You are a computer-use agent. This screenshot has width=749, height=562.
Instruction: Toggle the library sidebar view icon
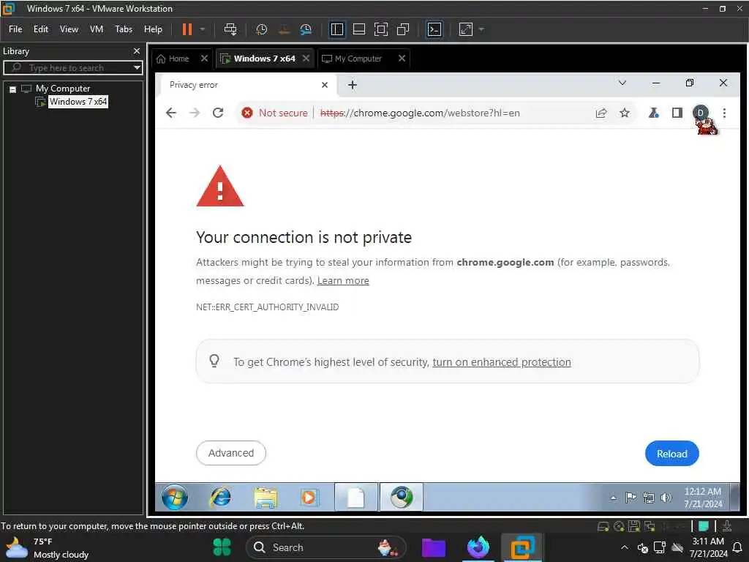pyautogui.click(x=336, y=29)
